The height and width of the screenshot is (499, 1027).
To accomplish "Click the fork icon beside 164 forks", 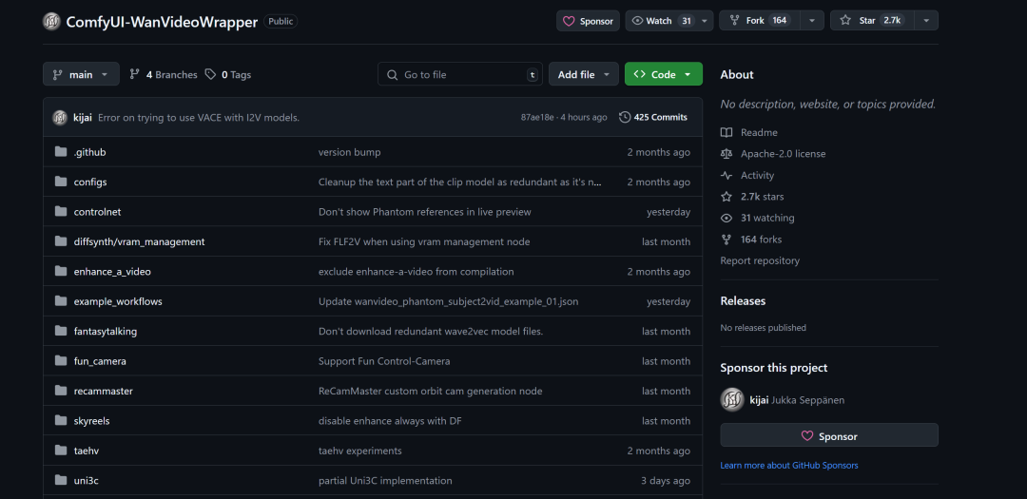I will click(x=726, y=239).
